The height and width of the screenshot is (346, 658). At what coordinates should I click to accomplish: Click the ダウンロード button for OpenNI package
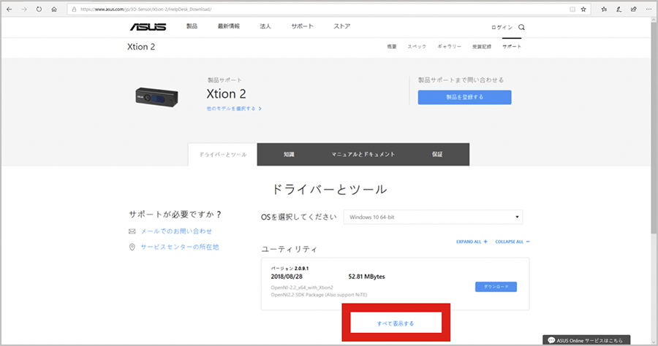496,287
